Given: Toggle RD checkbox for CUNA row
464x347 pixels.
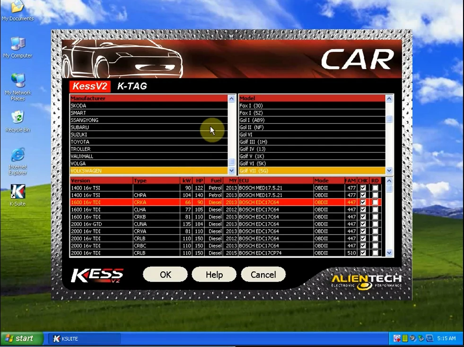Looking at the screenshot, I should click(x=375, y=224).
